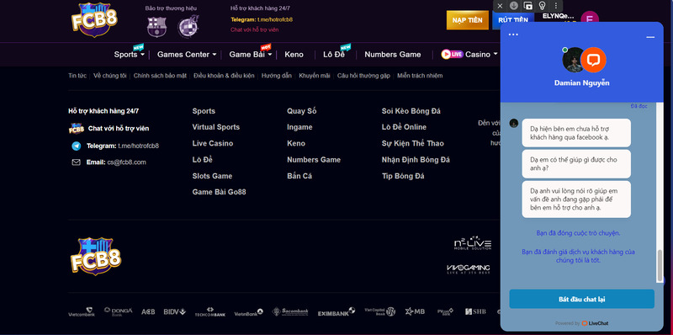Screen dimensions: 673x335
Task: Open Tin tức footer link
Action: pyautogui.click(x=77, y=76)
